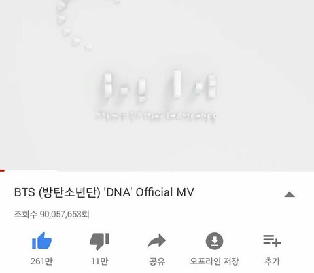Tap the 11만 dislike count
The image size is (314, 273).
tap(99, 261)
